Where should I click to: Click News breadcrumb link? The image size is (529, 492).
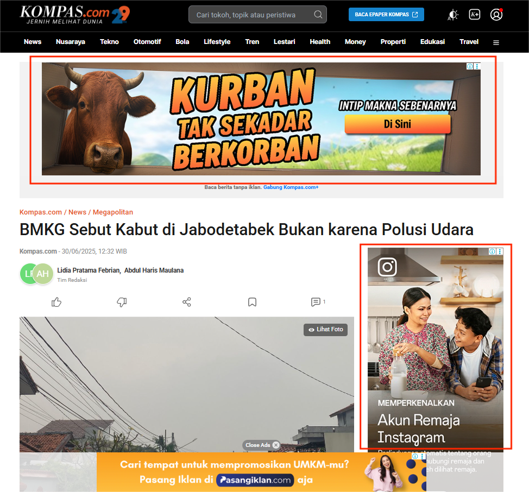coord(77,212)
